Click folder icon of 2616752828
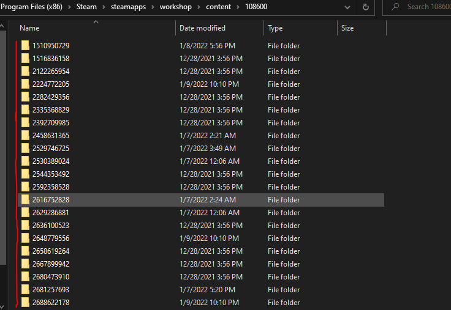 tap(25, 200)
